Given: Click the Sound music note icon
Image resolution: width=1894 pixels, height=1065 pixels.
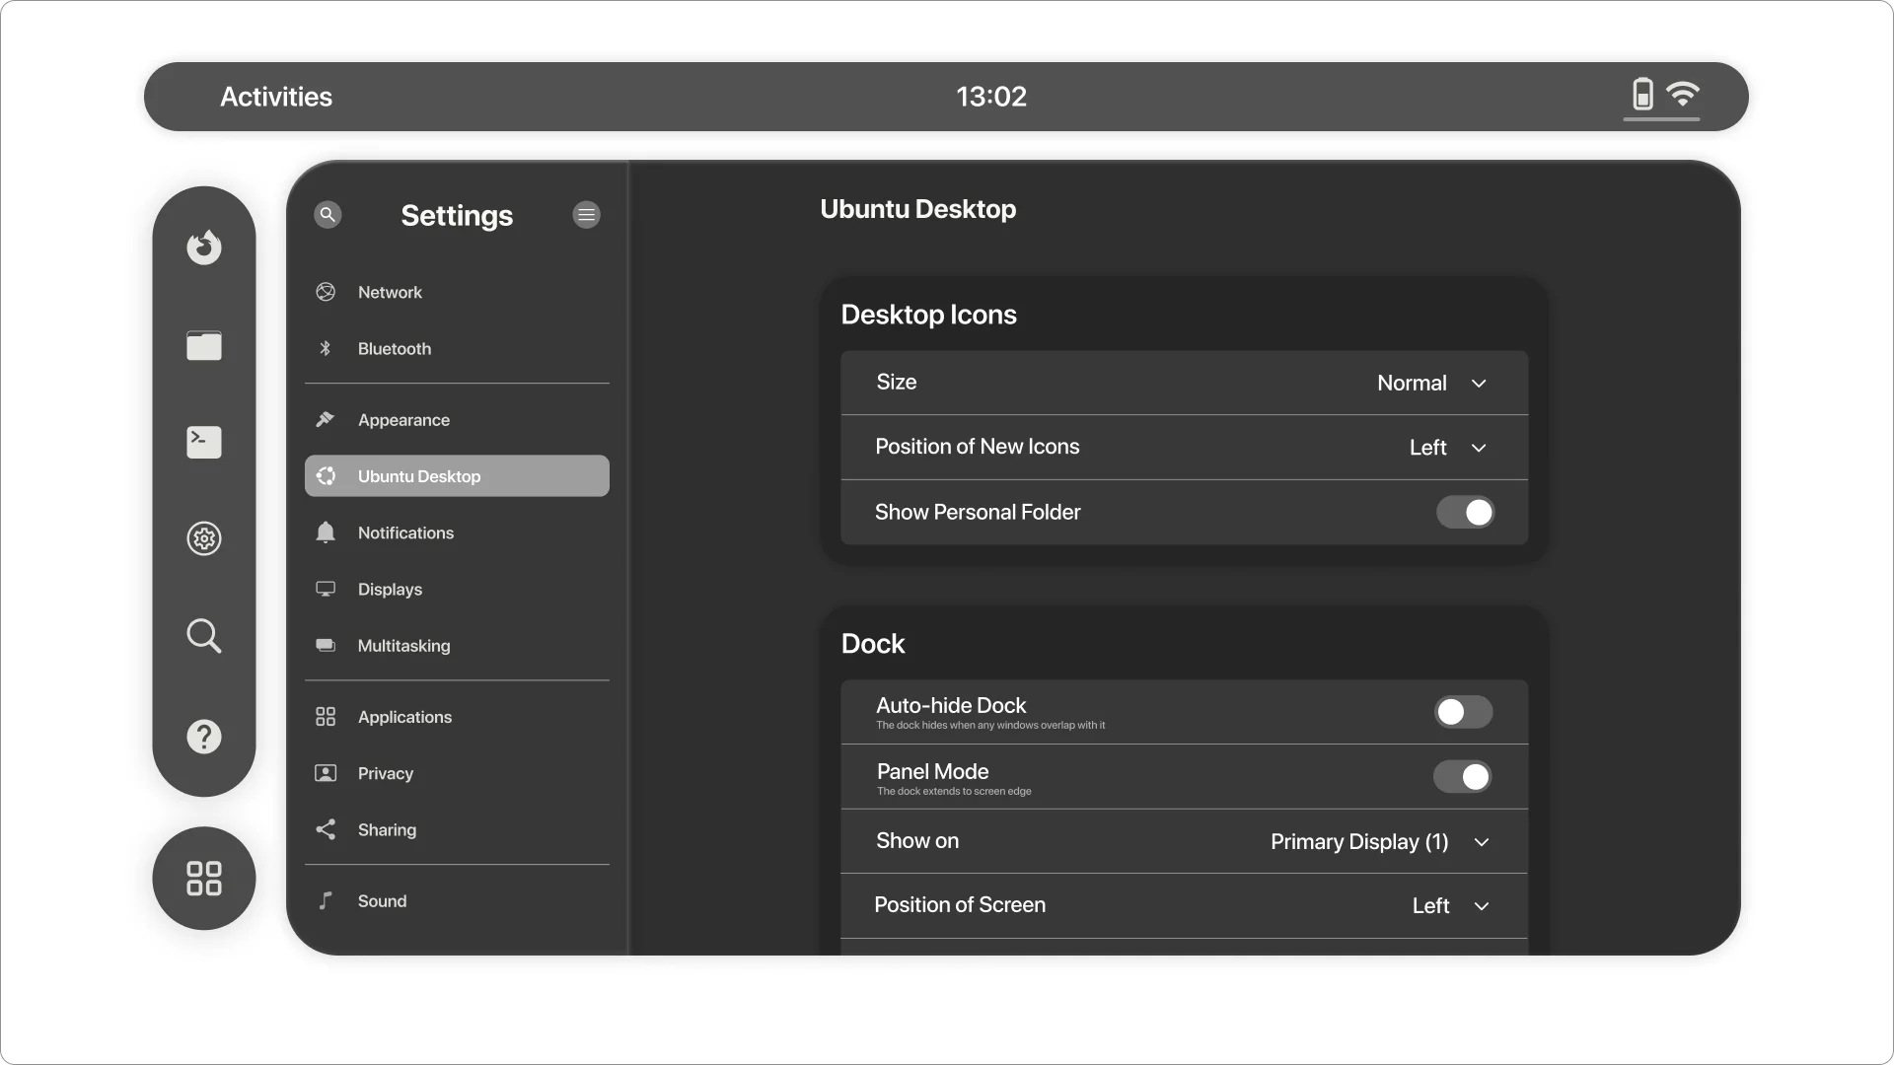Looking at the screenshot, I should point(326,900).
